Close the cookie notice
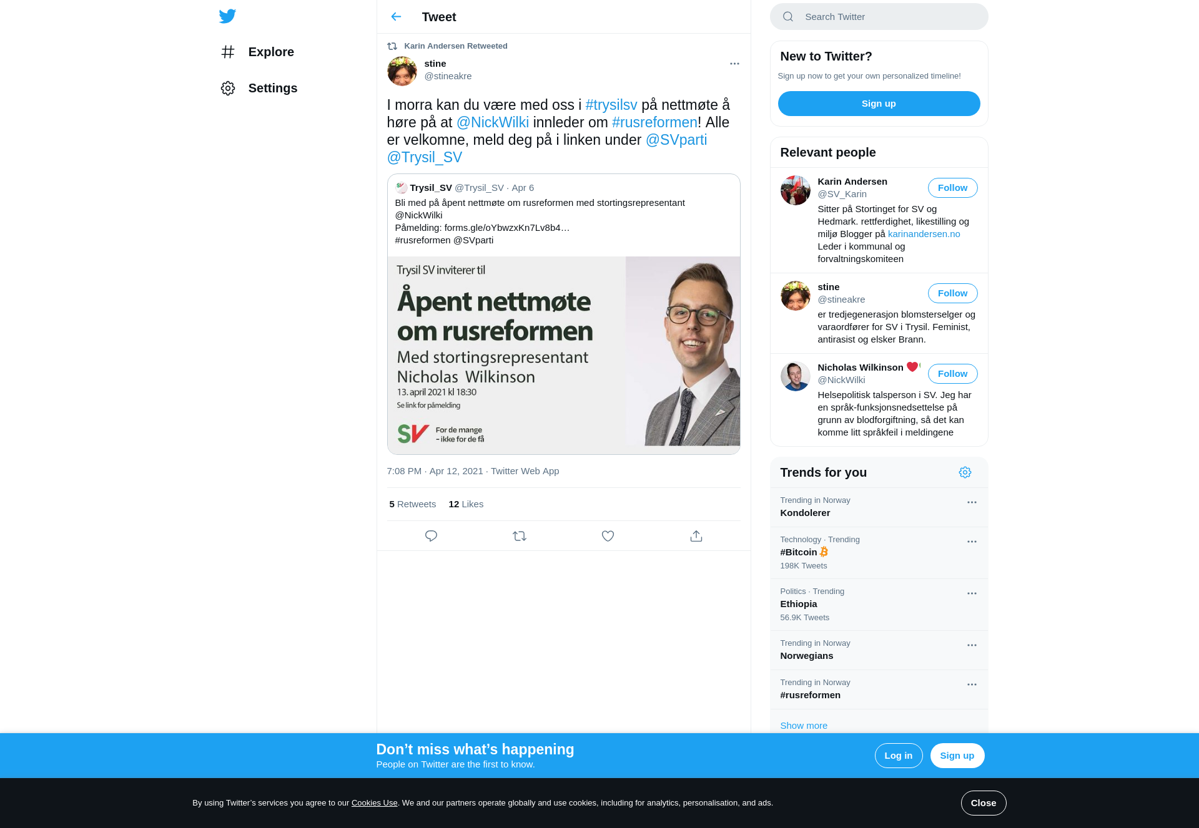Viewport: 1199px width, 828px height. [984, 803]
